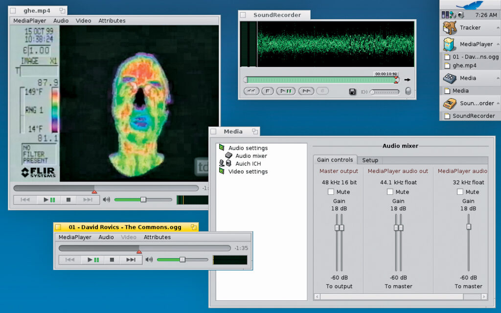Switch to the Setup tab in Audio mixer
The height and width of the screenshot is (313, 501).
click(370, 160)
